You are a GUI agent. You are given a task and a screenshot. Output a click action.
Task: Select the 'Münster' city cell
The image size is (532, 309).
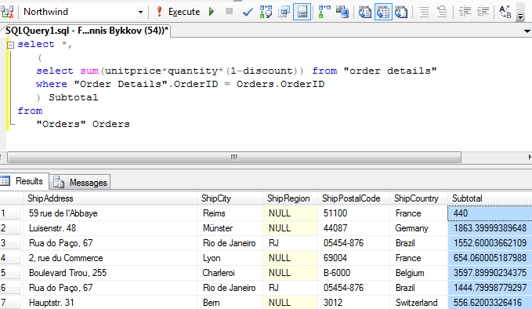click(x=230, y=228)
